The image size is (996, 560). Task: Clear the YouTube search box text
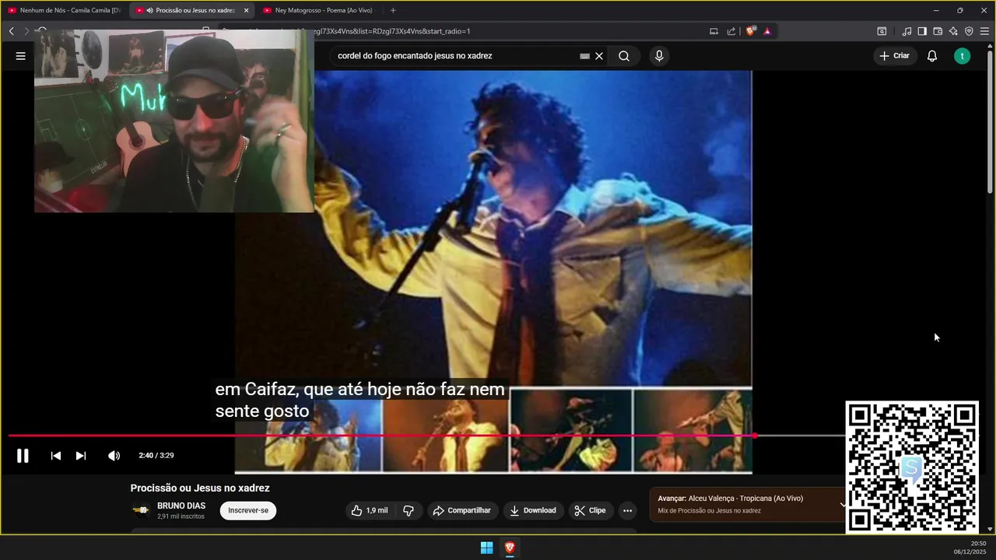(599, 56)
